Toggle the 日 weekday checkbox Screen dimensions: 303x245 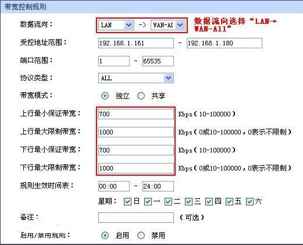127,201
